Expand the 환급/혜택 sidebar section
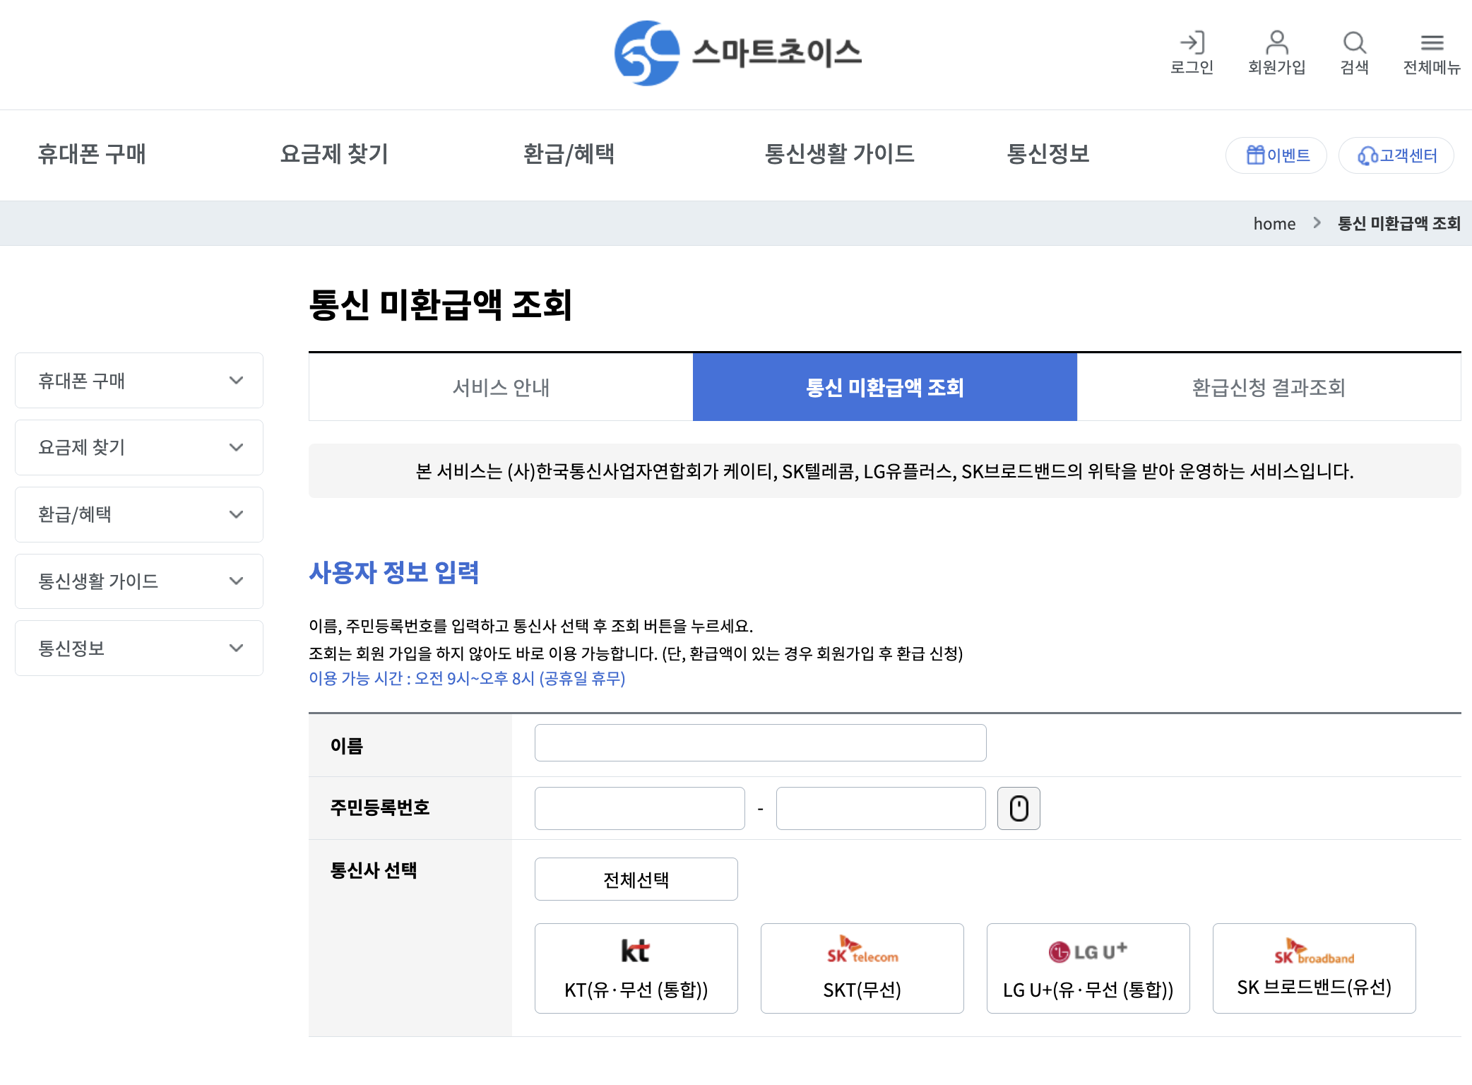 click(x=139, y=514)
